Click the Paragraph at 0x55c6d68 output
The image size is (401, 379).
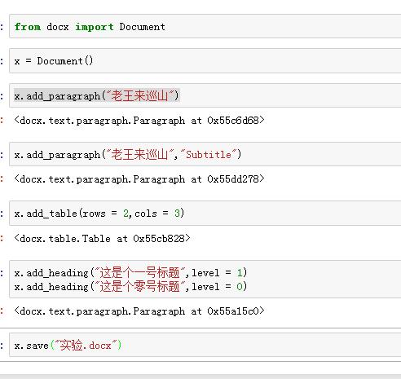pos(139,120)
